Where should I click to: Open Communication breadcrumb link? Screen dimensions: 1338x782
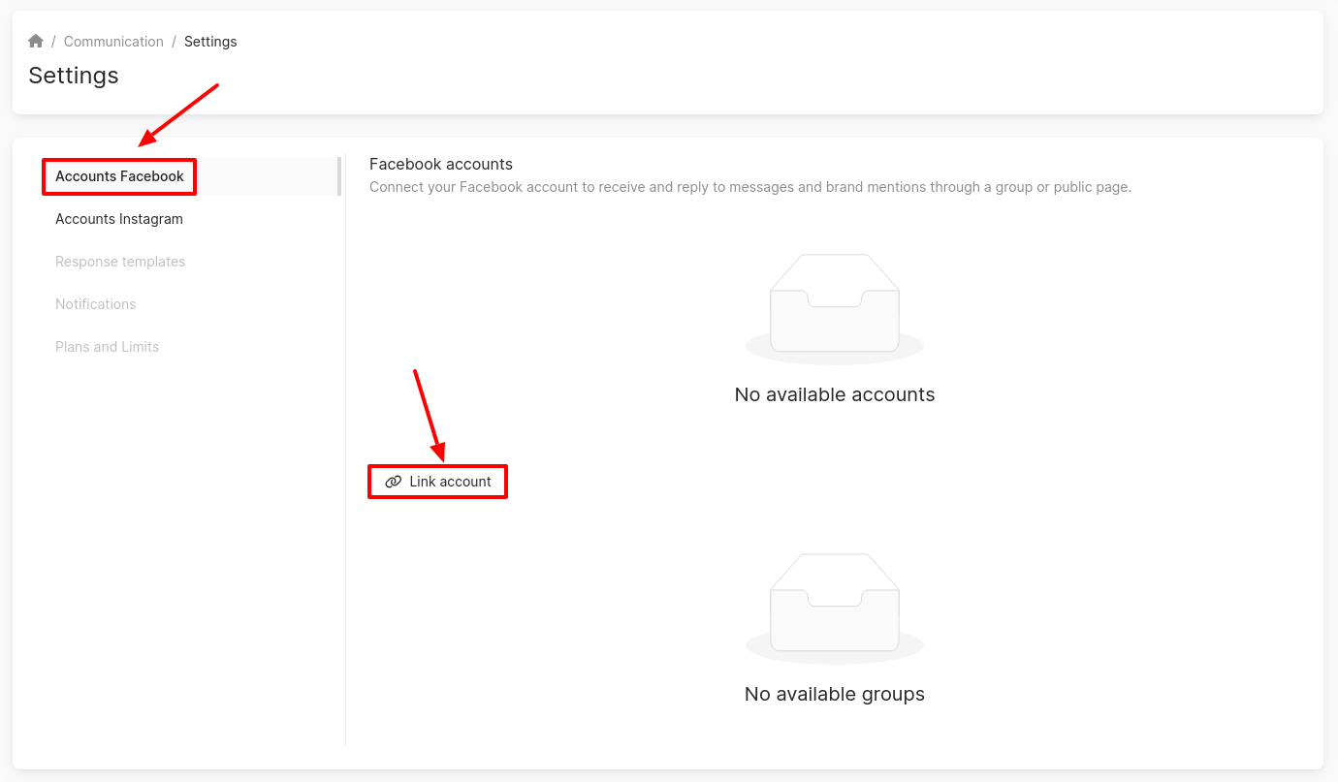click(113, 42)
